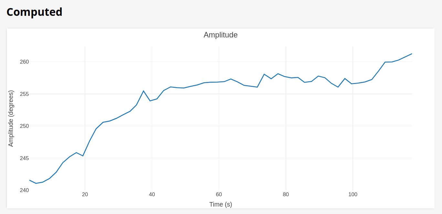
Task: Click the line peak near 73 seconds
Action: tap(264, 74)
